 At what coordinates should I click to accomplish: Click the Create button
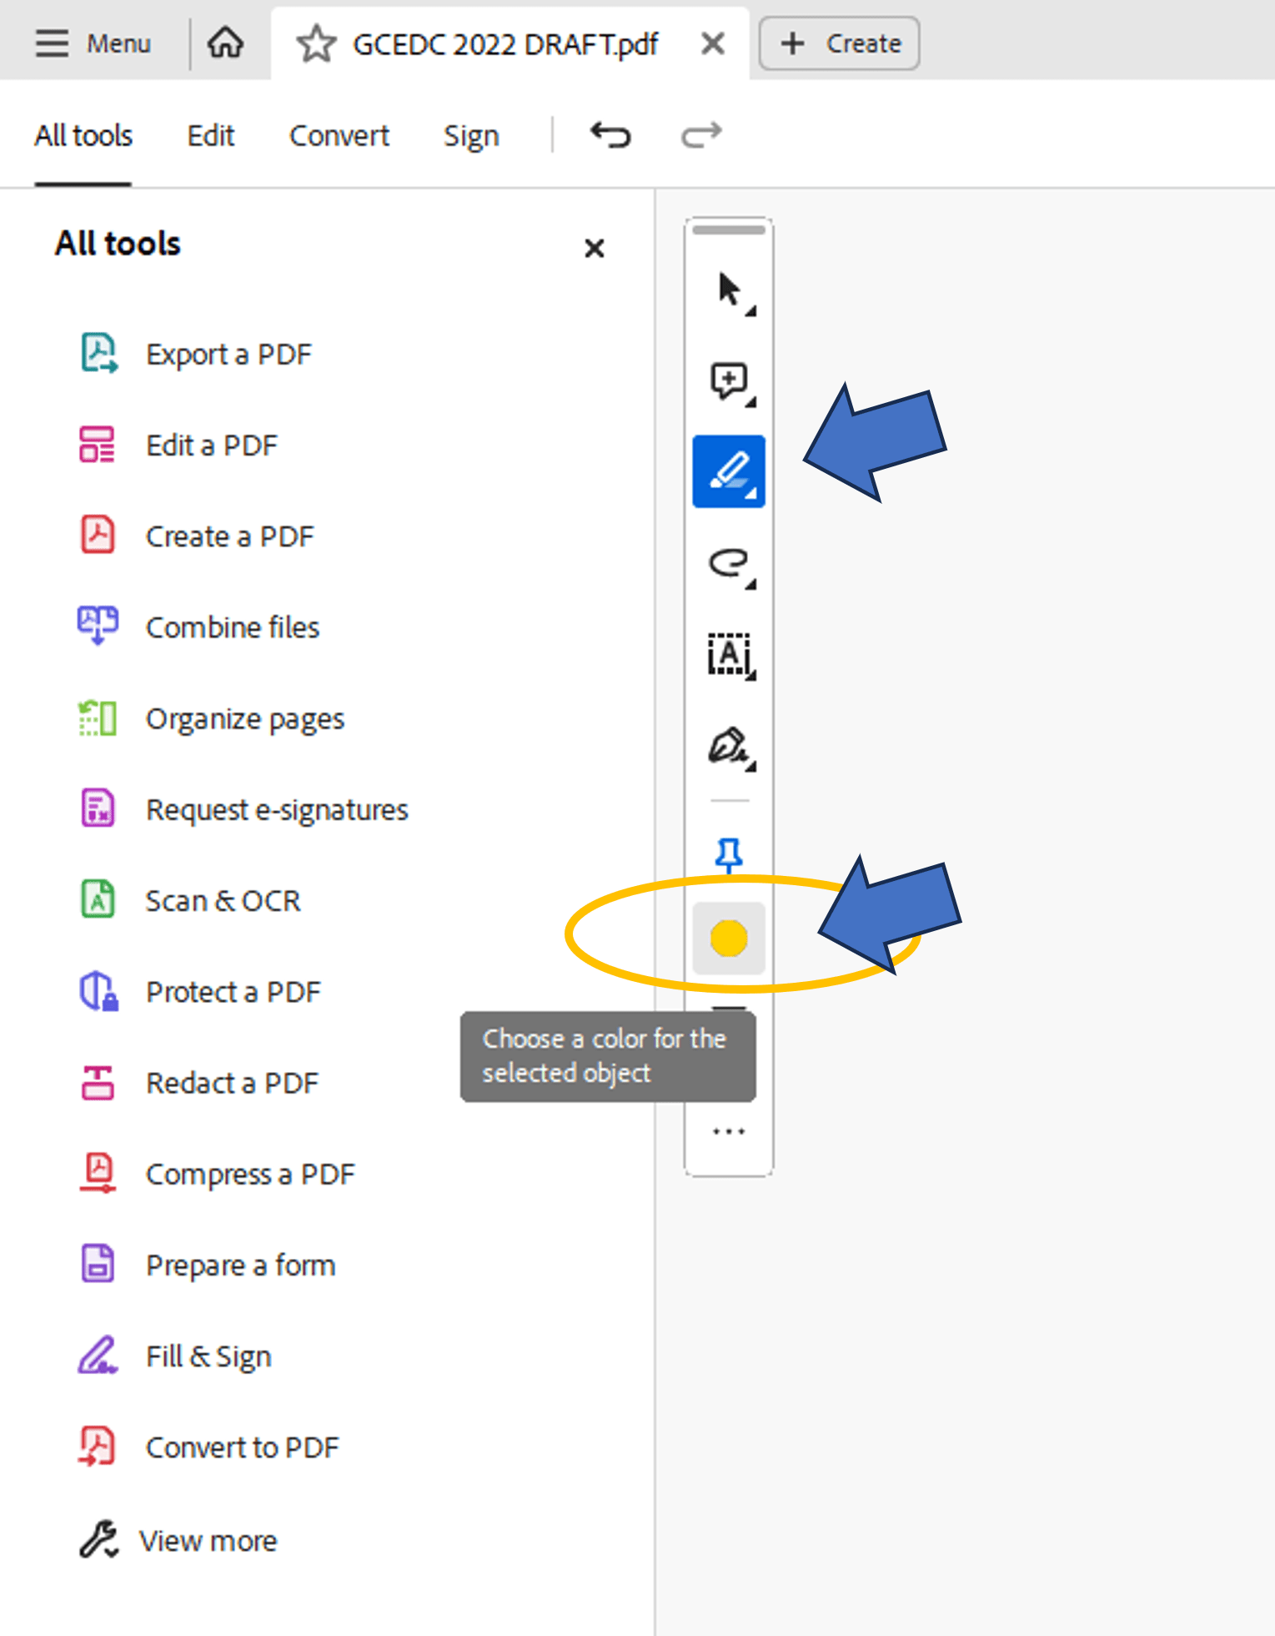coord(838,43)
